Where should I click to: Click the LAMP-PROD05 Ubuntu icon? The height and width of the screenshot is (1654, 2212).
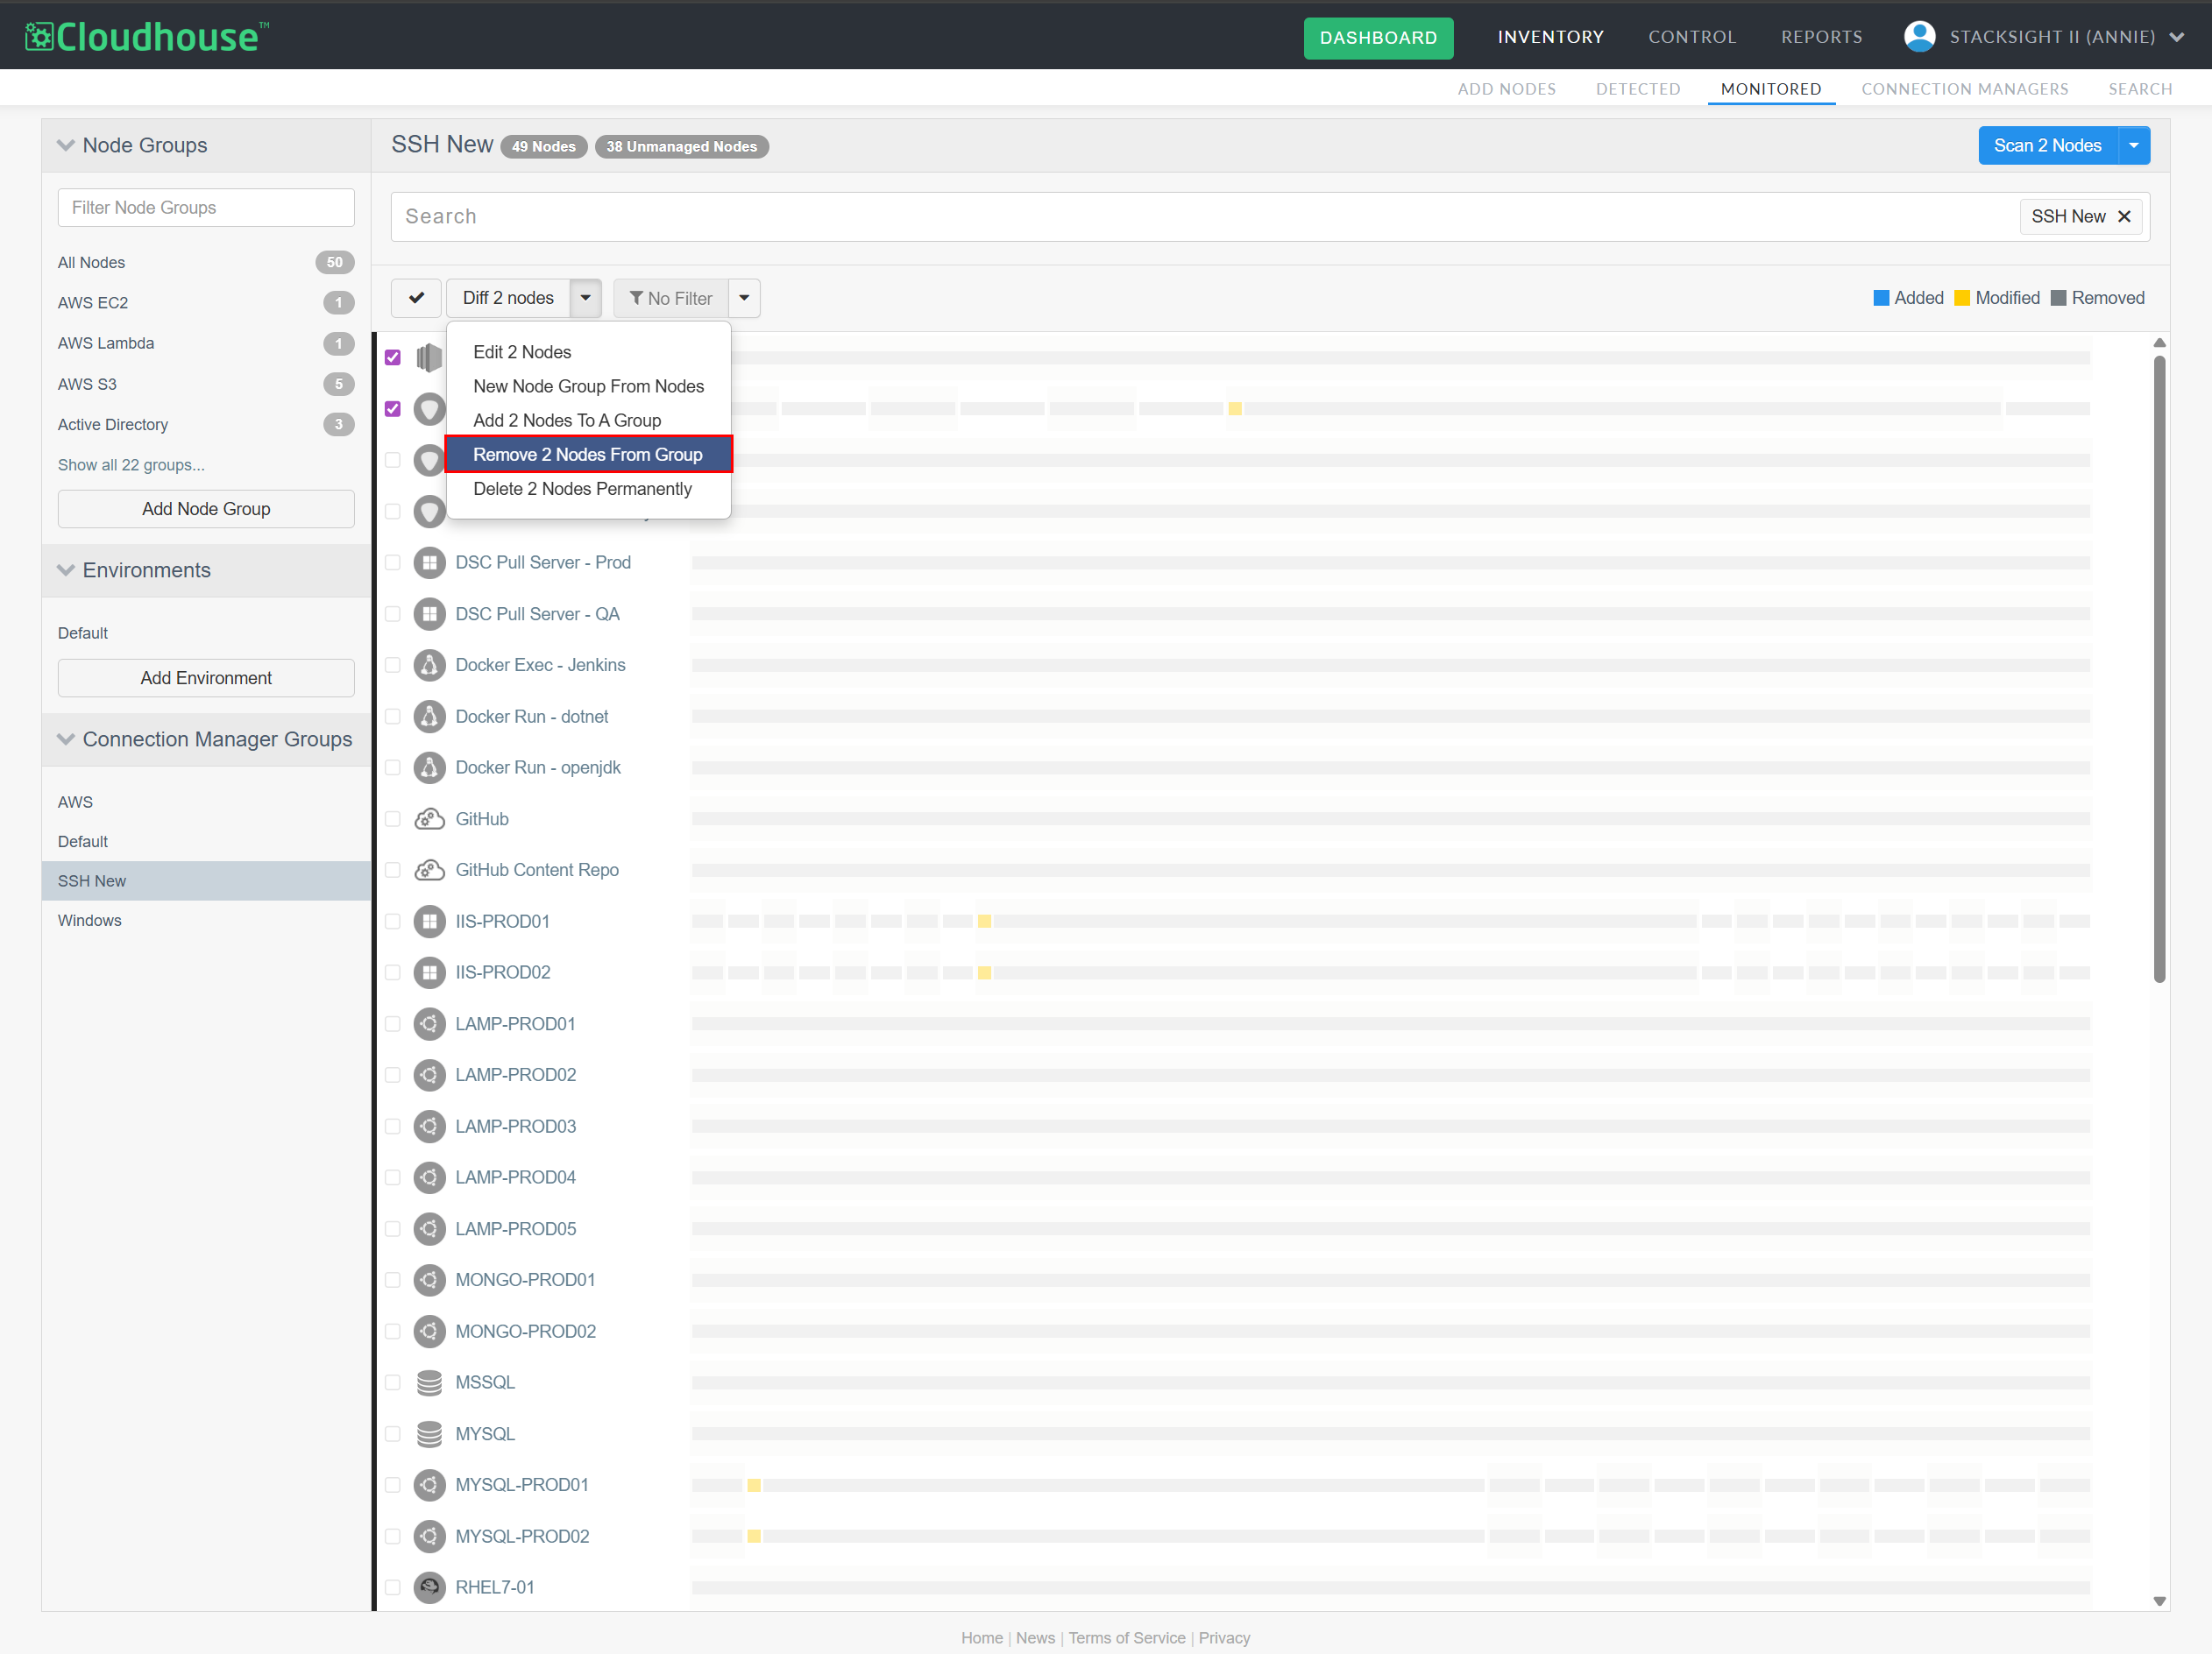(x=429, y=1228)
